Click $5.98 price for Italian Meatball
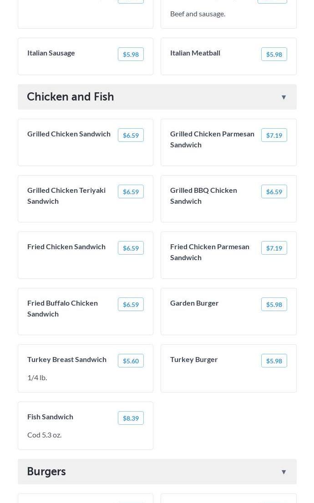This screenshot has width=314, height=503. point(274,54)
